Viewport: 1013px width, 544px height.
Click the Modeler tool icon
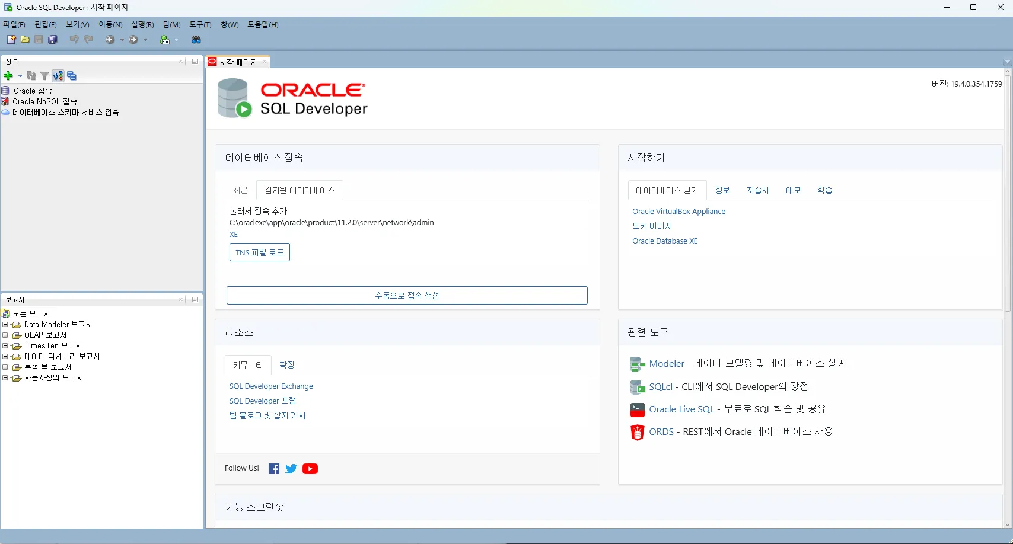pyautogui.click(x=637, y=364)
